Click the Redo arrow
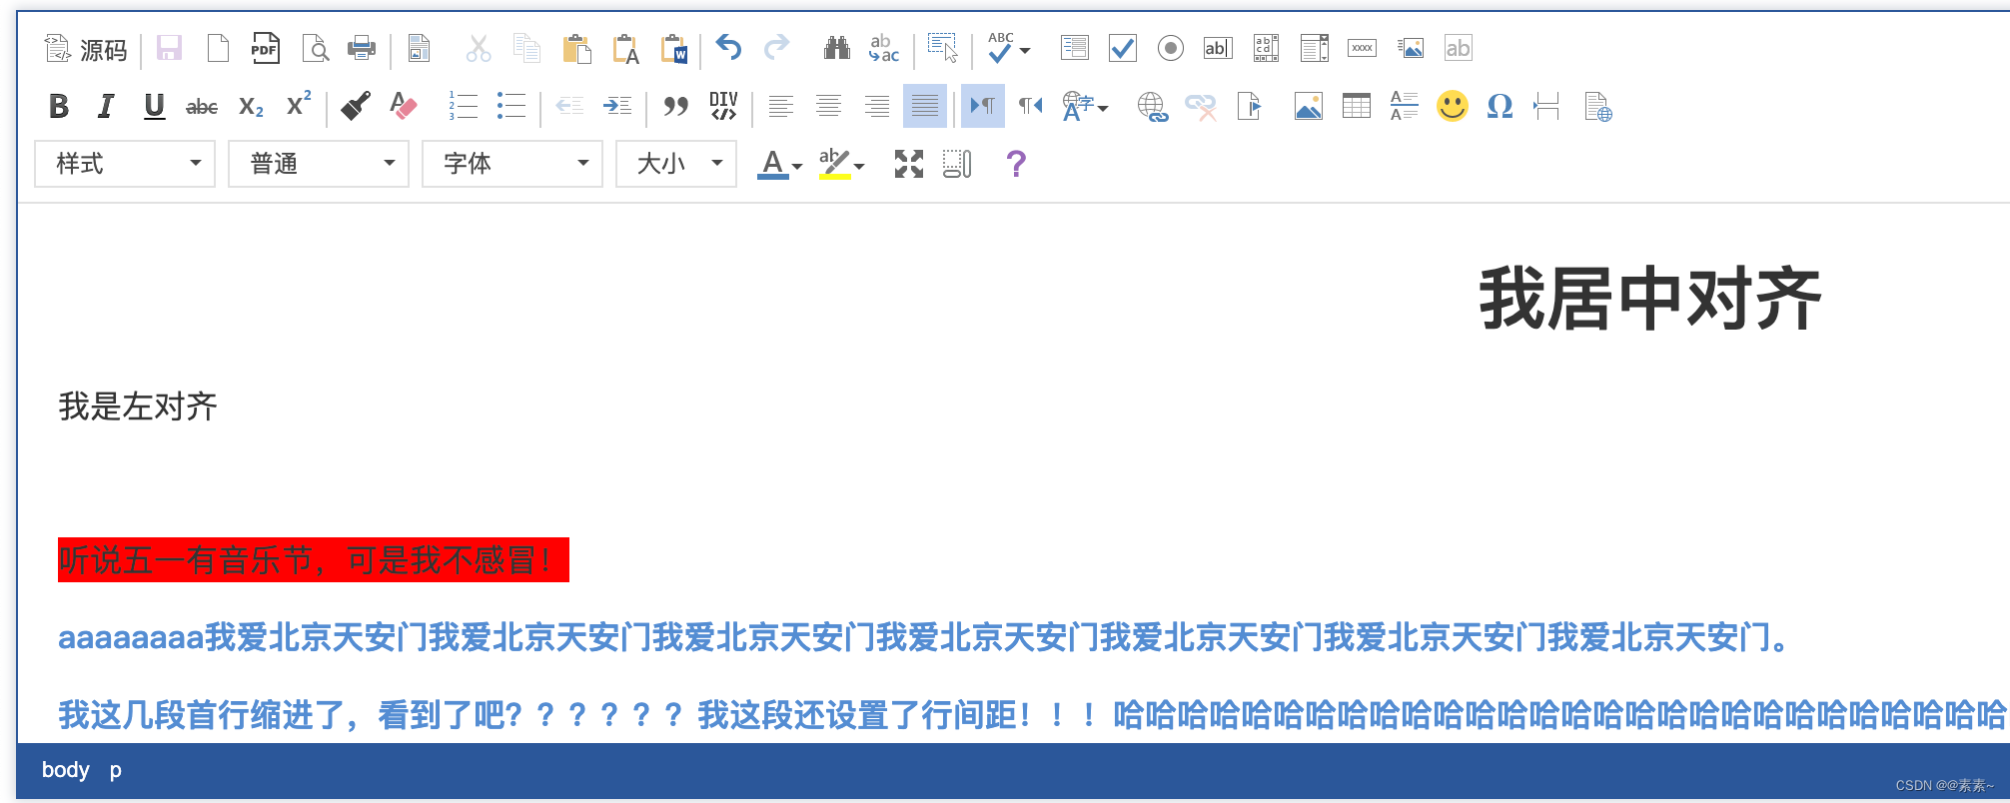The image size is (2010, 803). pos(777,48)
